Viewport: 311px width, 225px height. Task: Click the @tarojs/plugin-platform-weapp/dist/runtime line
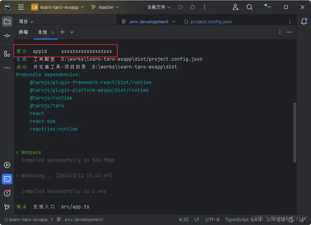click(89, 90)
